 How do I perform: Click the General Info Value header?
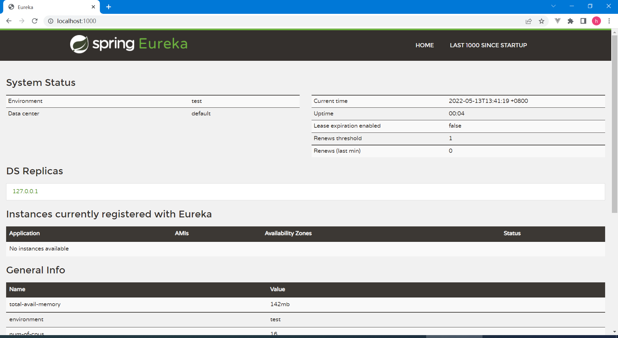tap(277, 289)
